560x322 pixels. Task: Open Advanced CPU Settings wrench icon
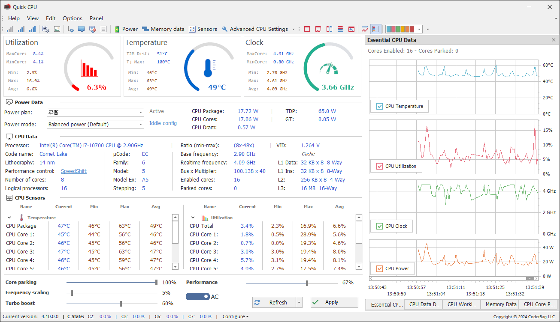click(225, 29)
